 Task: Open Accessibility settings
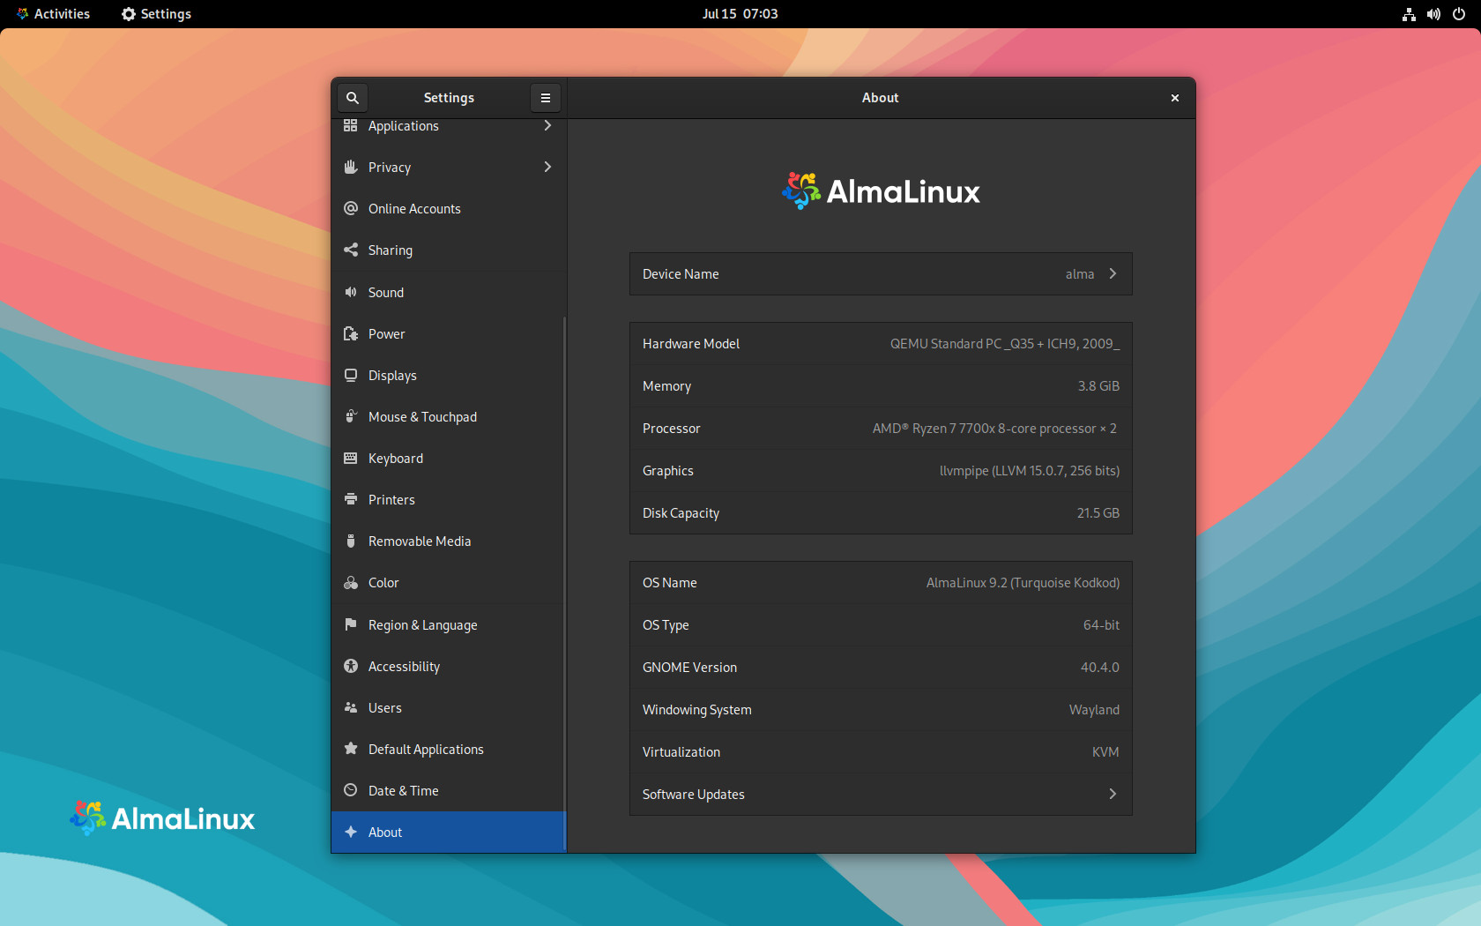pos(449,667)
